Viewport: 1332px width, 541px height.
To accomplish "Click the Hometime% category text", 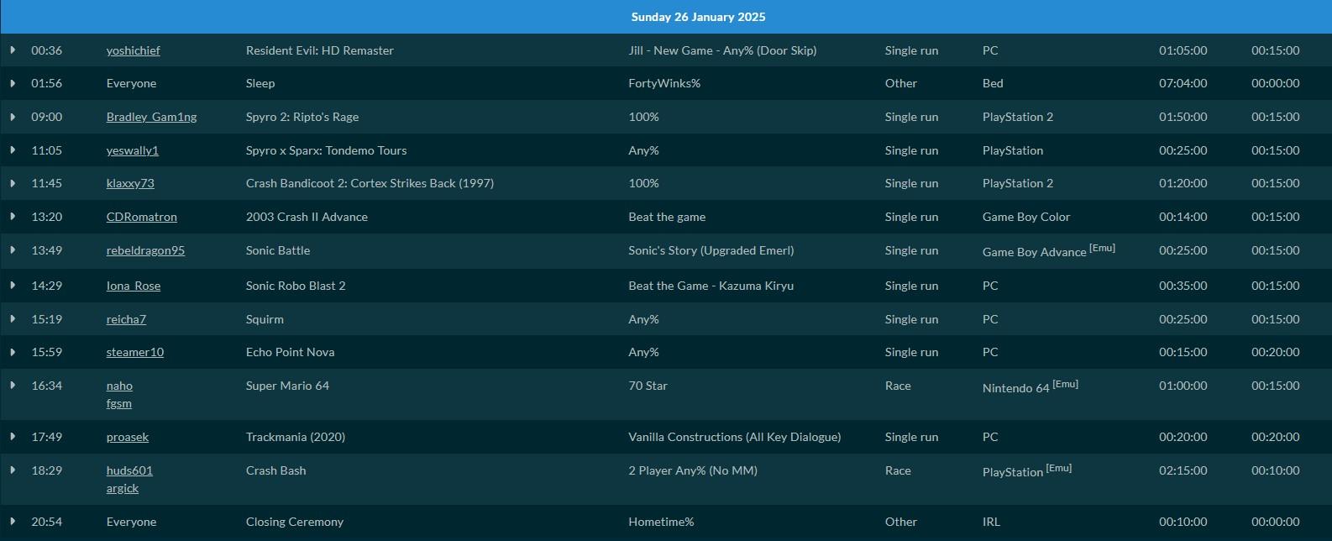I will coord(661,522).
